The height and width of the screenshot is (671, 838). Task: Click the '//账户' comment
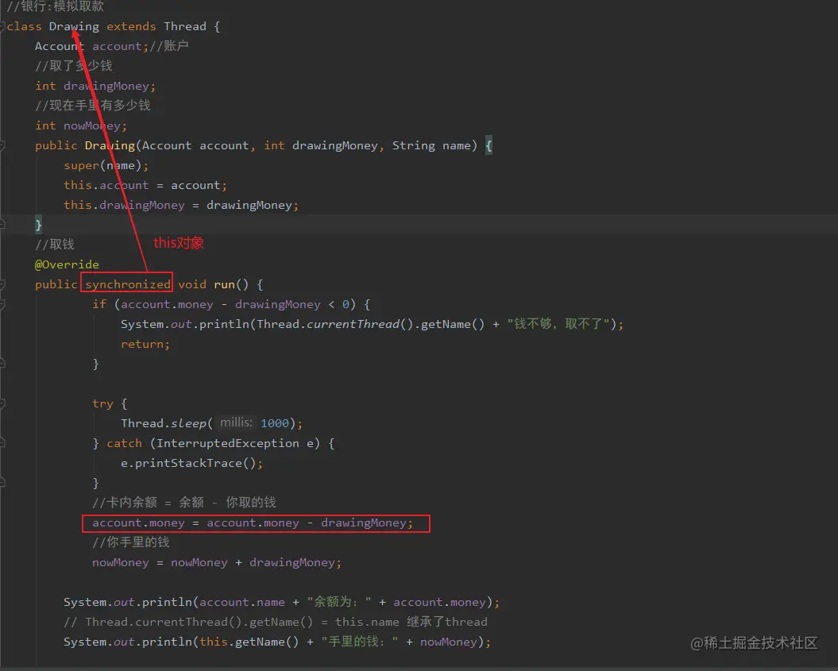(x=169, y=46)
